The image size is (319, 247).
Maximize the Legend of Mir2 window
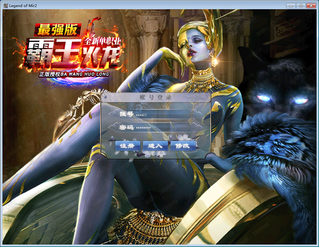point(301,6)
